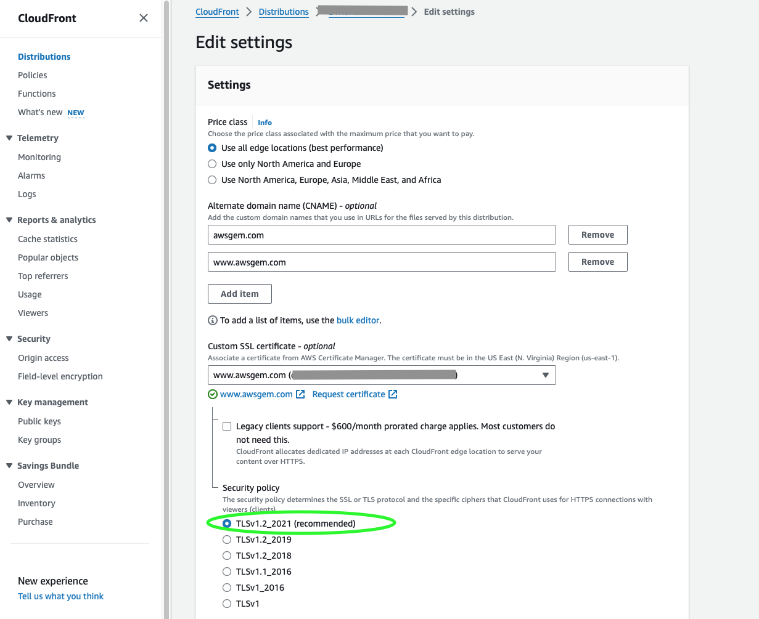Choose North America, Europe, Asia, Middle East, Africa
Image resolution: width=759 pixels, height=619 pixels.
coord(212,180)
